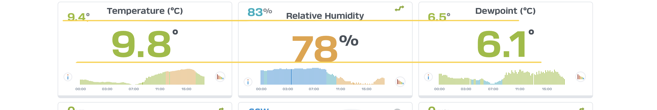Viewport: 657px width, 110px height.
Task: Click the temperature bar chart near 15:00
Action: click(x=186, y=77)
